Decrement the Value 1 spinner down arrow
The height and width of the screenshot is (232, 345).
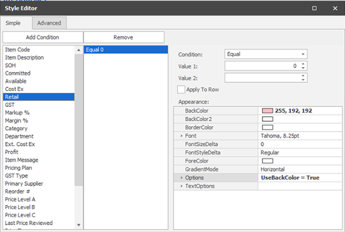303,68
